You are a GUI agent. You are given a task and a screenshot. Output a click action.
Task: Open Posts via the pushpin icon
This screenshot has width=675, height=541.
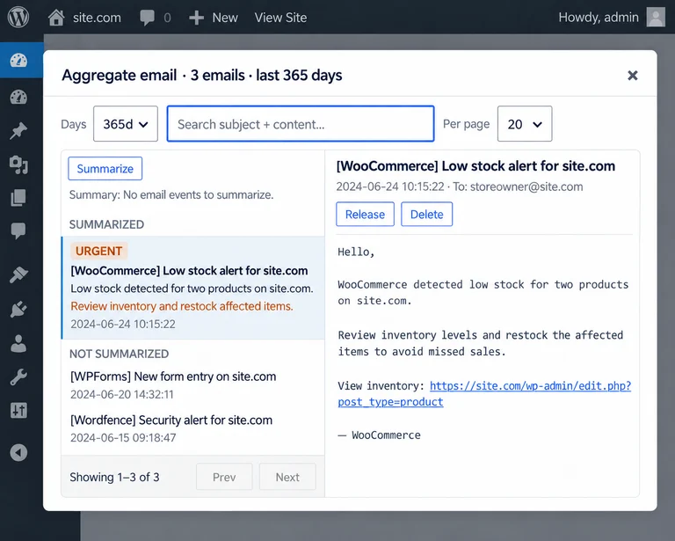18,131
